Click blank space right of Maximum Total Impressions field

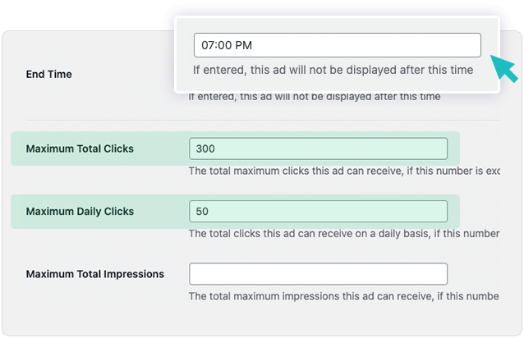point(476,274)
